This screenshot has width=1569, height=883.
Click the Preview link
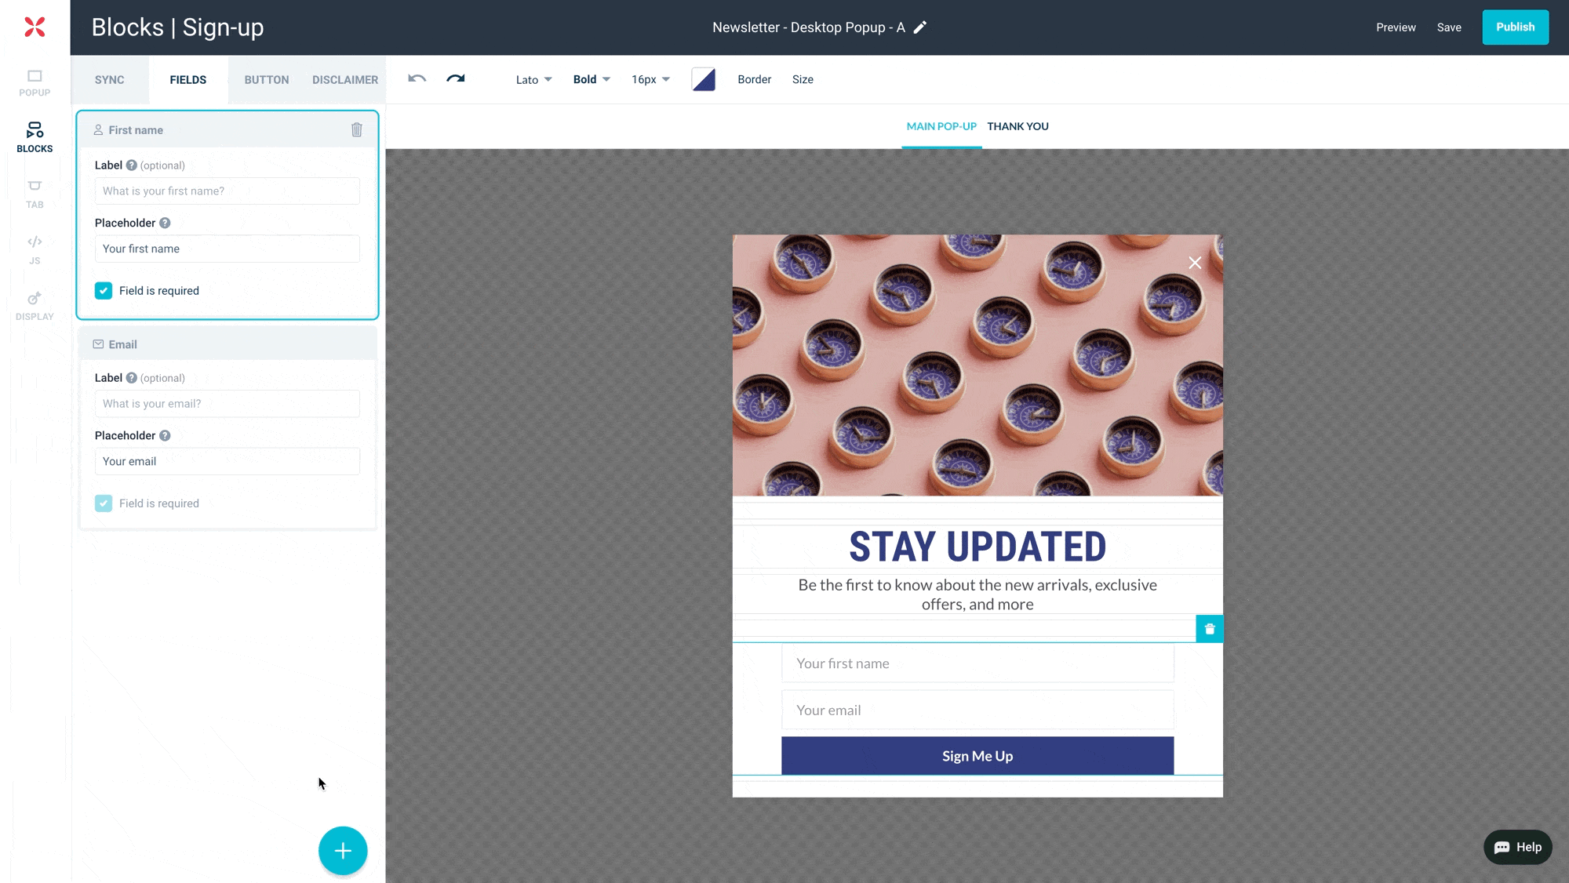1396,27
